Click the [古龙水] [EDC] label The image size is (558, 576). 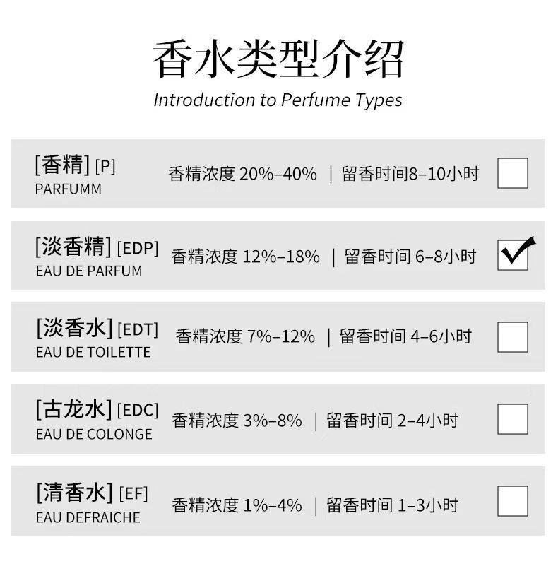click(97, 411)
